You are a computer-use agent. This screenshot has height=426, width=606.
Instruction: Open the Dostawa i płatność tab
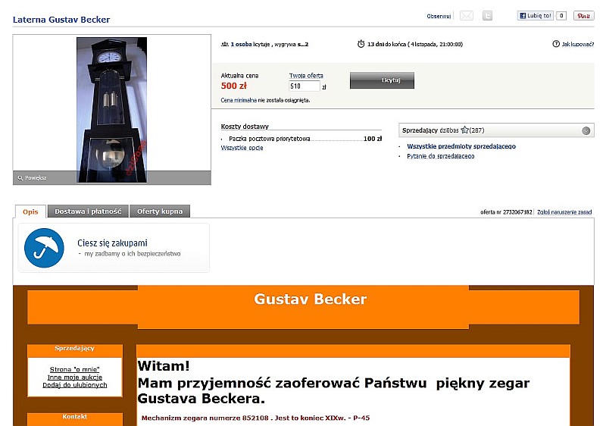coord(88,211)
